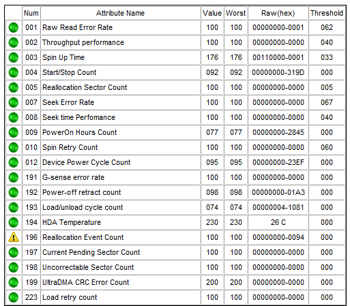Image resolution: width=350 pixels, height=306 pixels.
Task: Select the 26 C raw temperature cell
Action: [278, 222]
